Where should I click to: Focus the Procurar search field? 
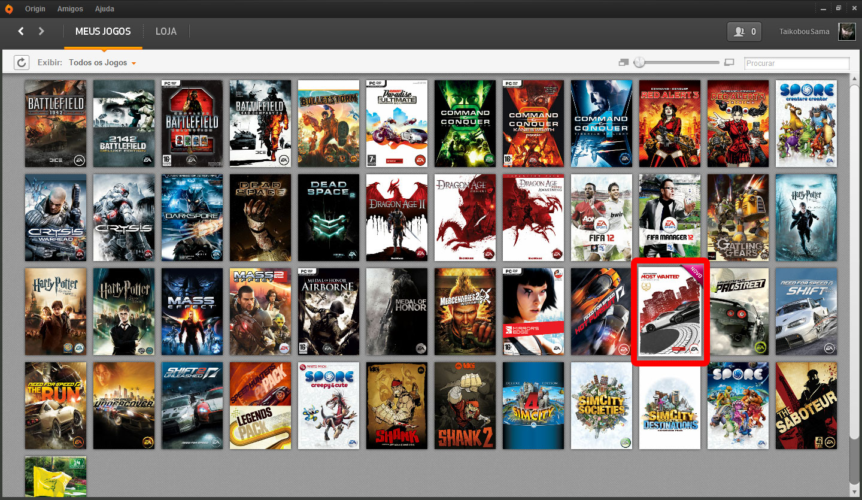tap(797, 63)
